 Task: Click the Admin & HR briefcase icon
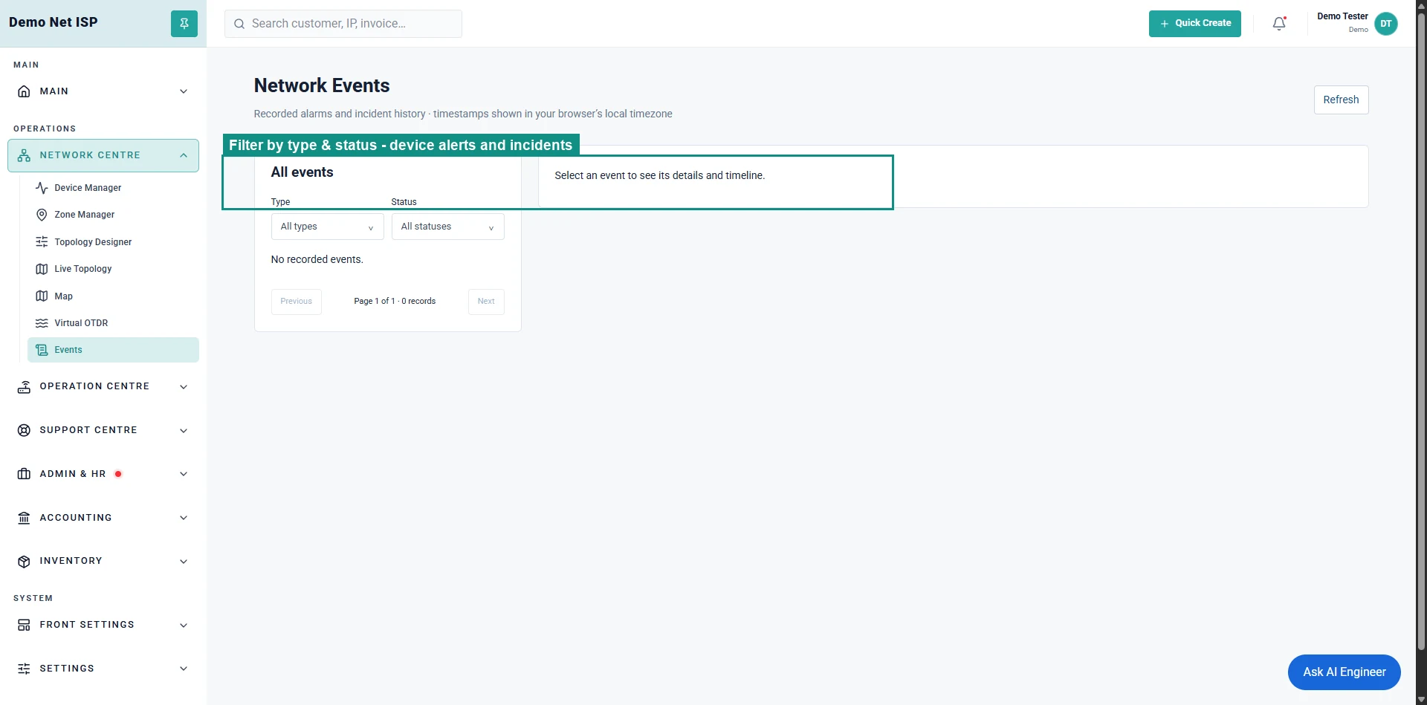[24, 474]
